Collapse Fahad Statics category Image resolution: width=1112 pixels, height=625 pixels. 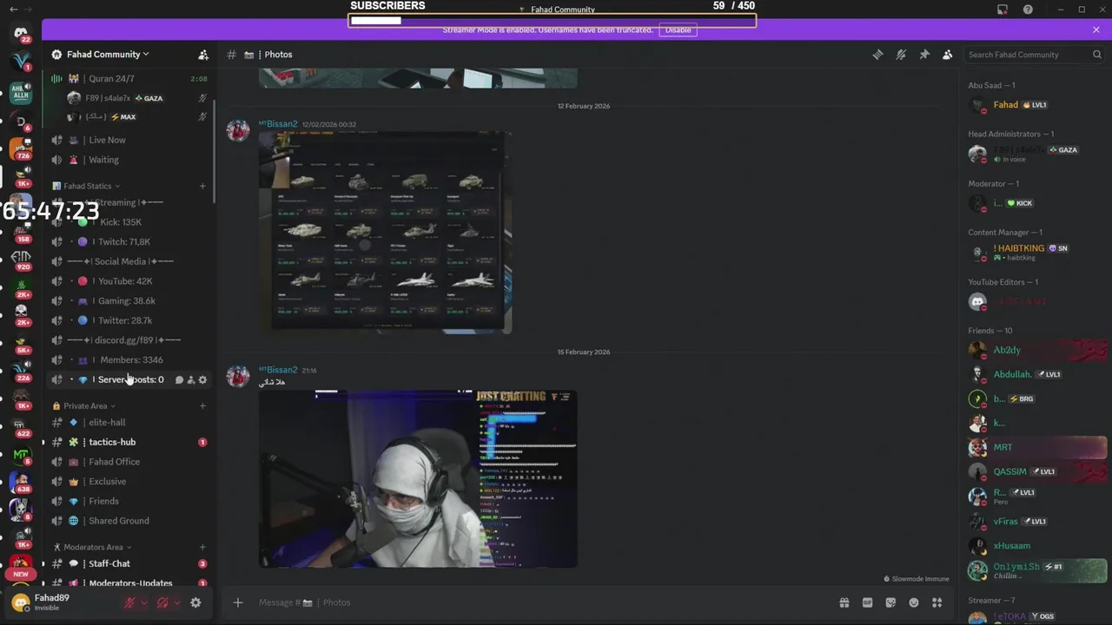click(87, 186)
